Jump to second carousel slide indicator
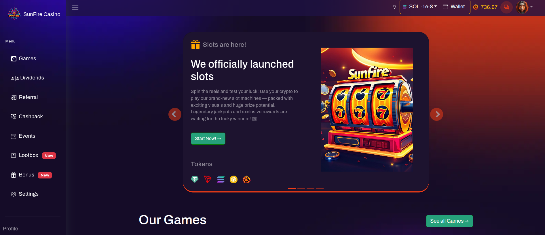Viewport: 545px width, 235px height. (301, 188)
